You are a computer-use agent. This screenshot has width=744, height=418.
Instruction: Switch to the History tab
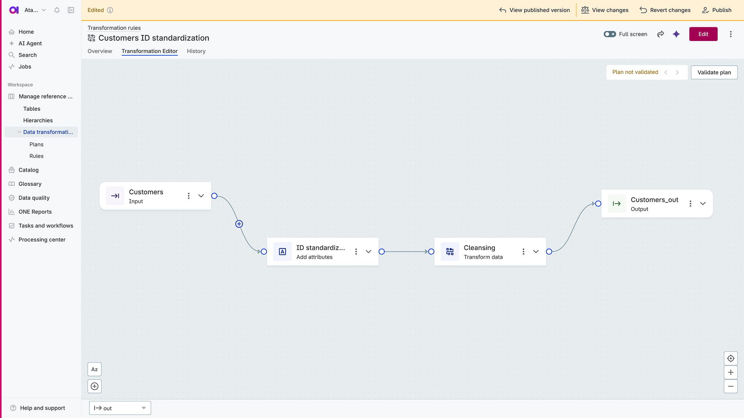[x=196, y=51]
